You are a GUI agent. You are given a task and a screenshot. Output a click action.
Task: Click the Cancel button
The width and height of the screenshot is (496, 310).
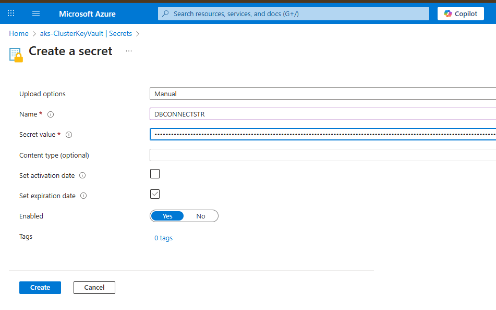[94, 287]
